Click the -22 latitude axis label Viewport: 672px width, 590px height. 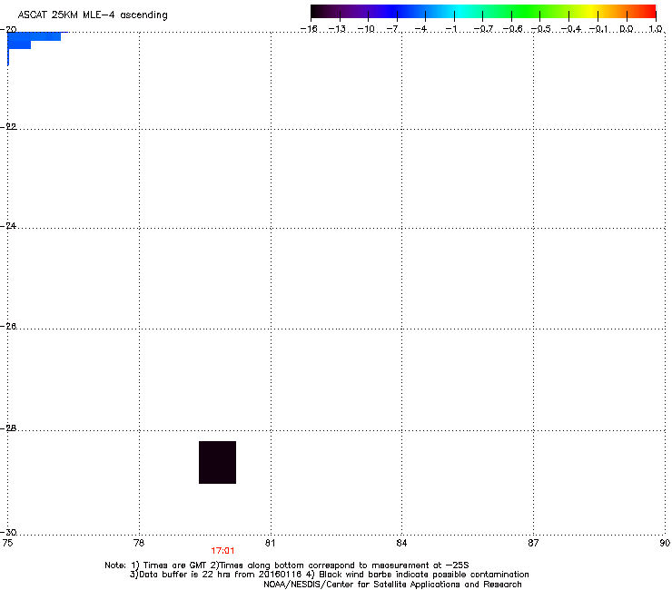tap(8, 126)
